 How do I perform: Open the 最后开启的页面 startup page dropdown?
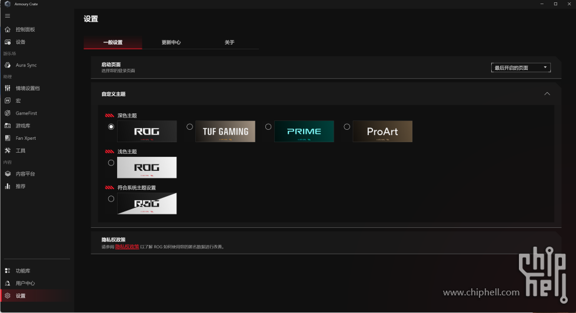pos(521,68)
